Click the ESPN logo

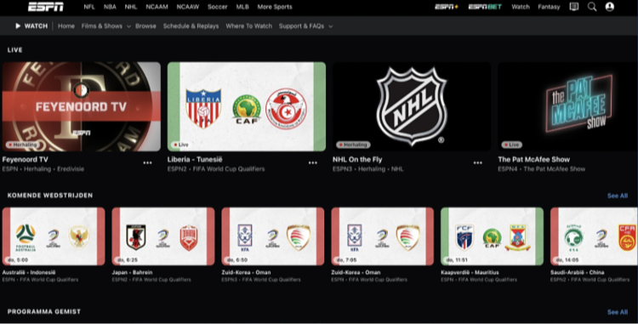click(46, 7)
